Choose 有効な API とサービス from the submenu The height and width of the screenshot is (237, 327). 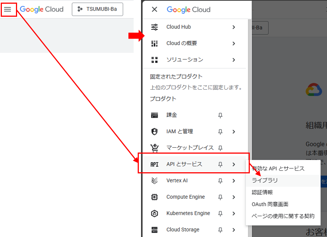[283, 169]
